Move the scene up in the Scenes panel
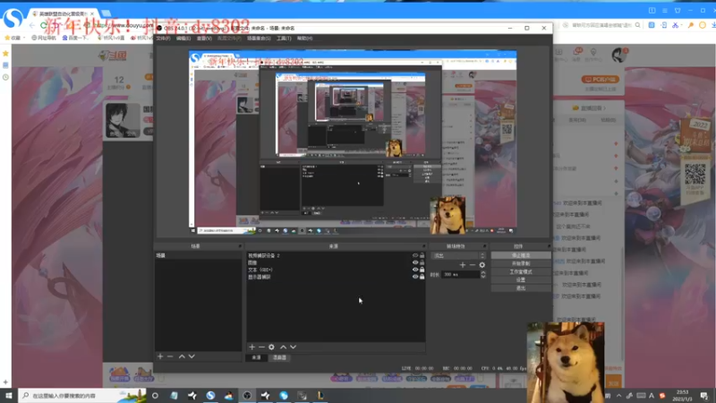The width and height of the screenshot is (716, 403). [x=182, y=356]
